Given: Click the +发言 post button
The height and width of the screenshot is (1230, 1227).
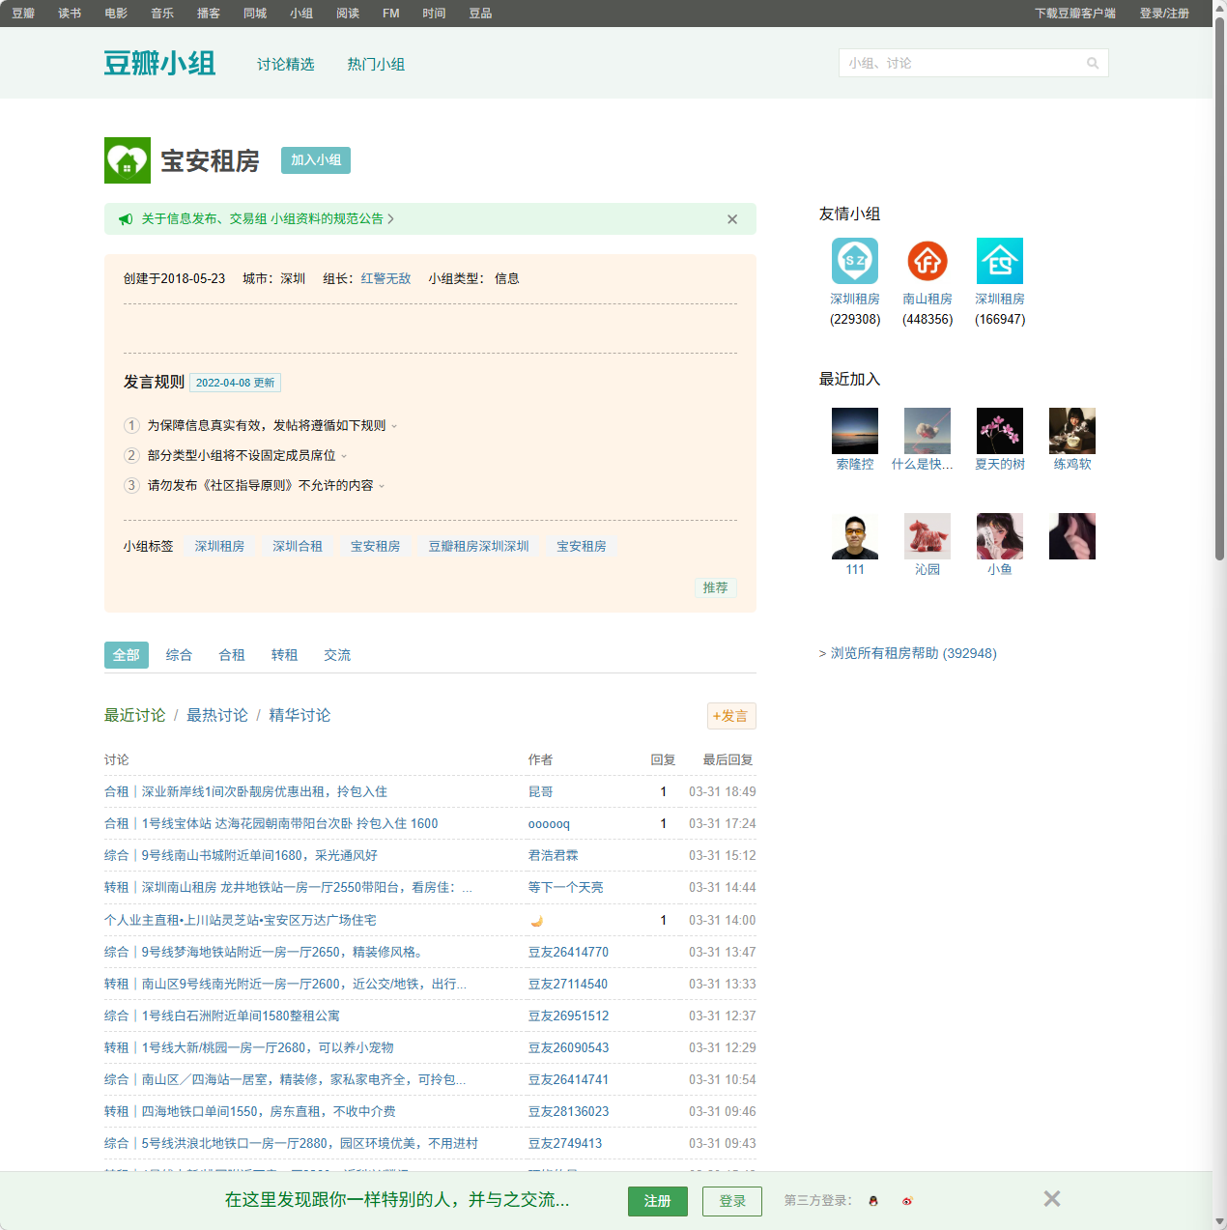Looking at the screenshot, I should [731, 716].
